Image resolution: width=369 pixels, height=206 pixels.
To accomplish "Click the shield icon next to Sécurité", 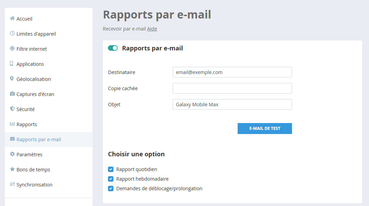I will [x=12, y=109].
